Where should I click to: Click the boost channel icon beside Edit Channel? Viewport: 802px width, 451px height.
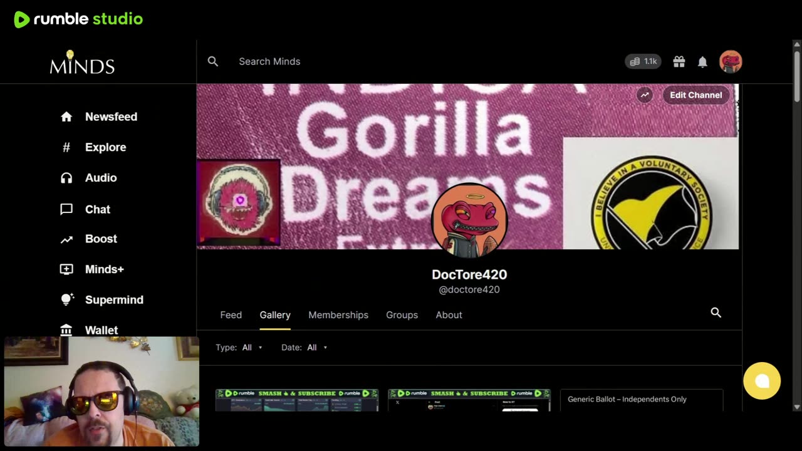click(645, 95)
